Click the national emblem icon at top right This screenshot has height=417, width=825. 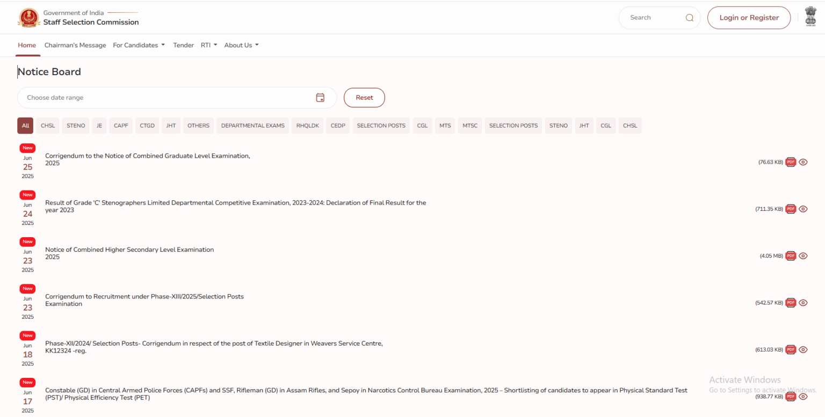click(x=811, y=17)
